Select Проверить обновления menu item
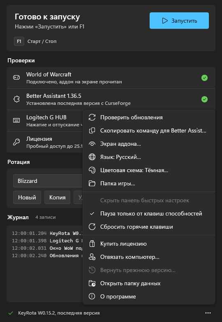Viewport: 222px width, 322px height. pos(149,118)
